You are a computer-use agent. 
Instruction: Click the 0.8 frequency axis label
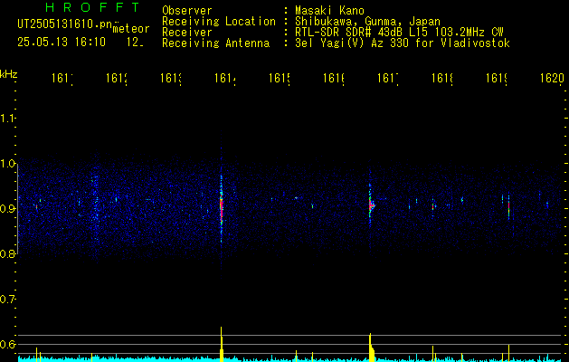tap(7, 253)
